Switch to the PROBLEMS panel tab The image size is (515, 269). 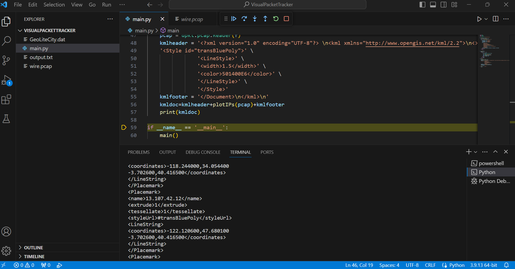pos(139,152)
